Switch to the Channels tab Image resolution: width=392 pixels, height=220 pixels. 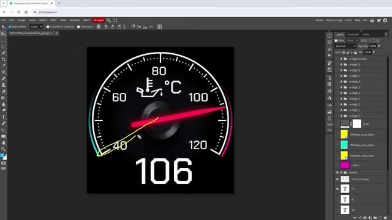pyautogui.click(x=353, y=34)
